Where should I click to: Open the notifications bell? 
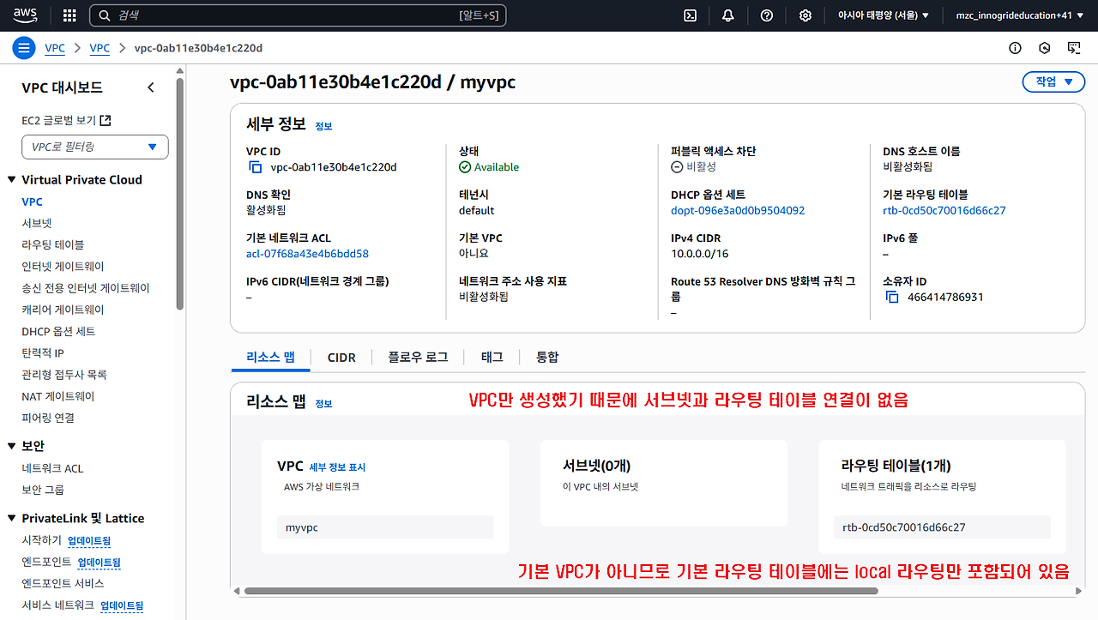click(x=728, y=15)
